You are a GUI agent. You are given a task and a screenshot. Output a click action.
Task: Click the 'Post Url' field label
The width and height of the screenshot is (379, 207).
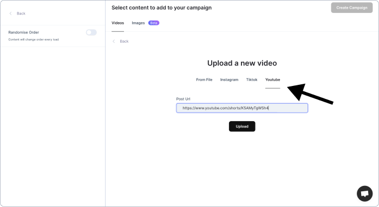183,99
